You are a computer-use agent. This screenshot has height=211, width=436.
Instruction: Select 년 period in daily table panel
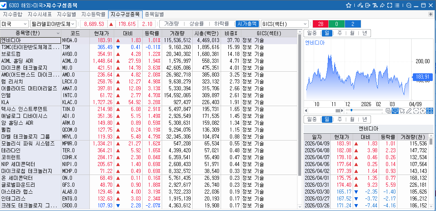click(x=364, y=119)
